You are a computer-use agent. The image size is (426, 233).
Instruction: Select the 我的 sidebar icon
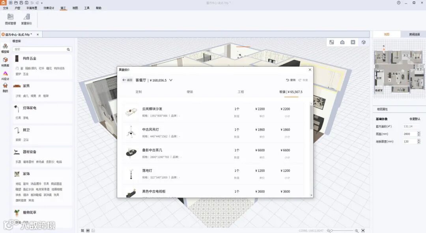pyautogui.click(x=5, y=88)
